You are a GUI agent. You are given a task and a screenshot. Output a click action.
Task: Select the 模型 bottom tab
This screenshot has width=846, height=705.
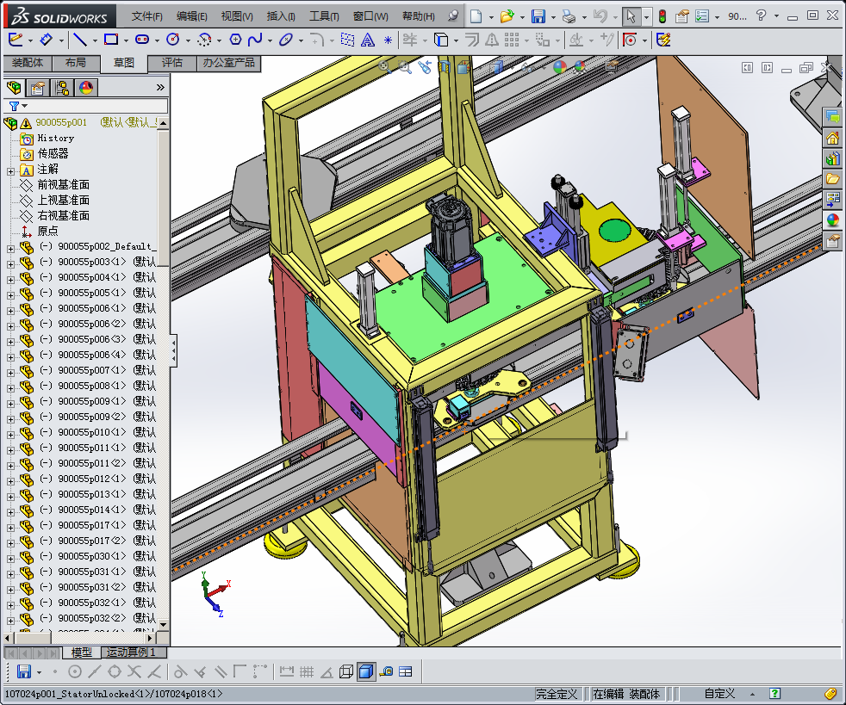pyautogui.click(x=82, y=652)
